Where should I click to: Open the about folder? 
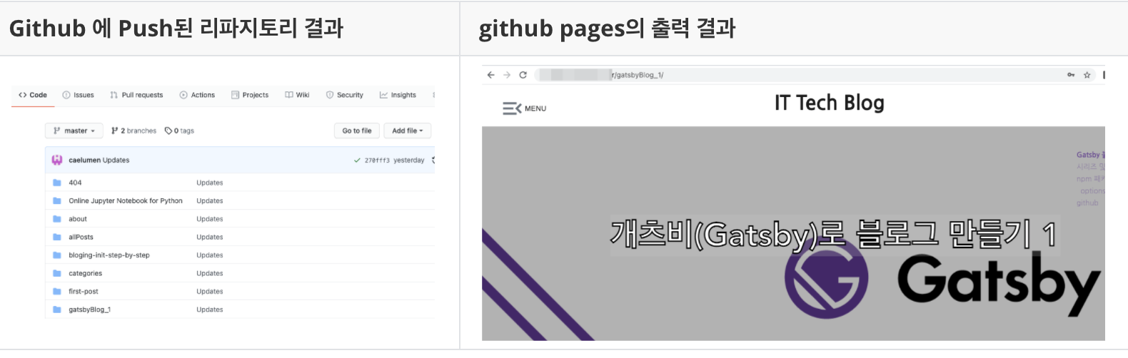point(78,219)
